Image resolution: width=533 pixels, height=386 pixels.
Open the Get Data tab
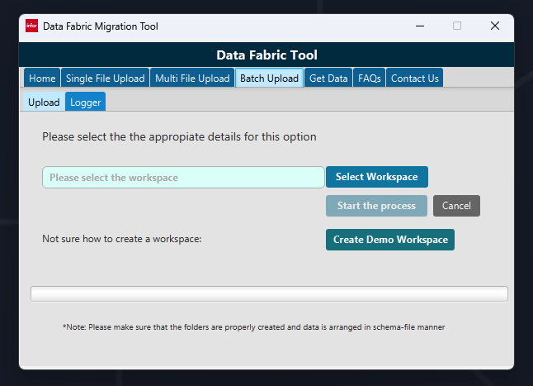click(328, 78)
